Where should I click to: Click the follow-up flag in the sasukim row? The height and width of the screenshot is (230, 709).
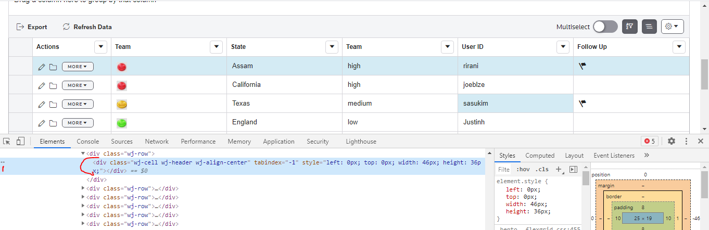[582, 104]
